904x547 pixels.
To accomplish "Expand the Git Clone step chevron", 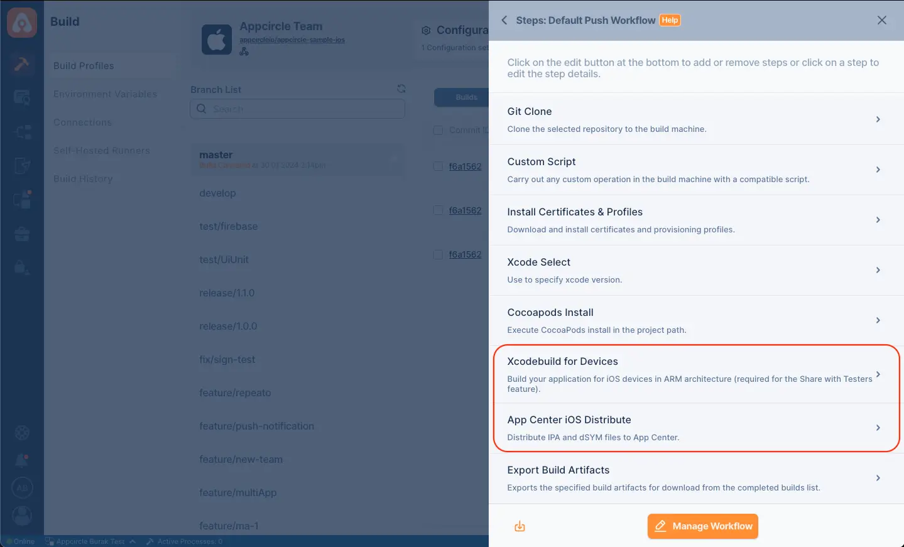I will click(878, 119).
